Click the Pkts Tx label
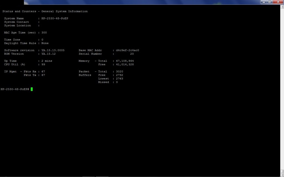The width and height of the screenshot is (284, 177). click(30, 75)
